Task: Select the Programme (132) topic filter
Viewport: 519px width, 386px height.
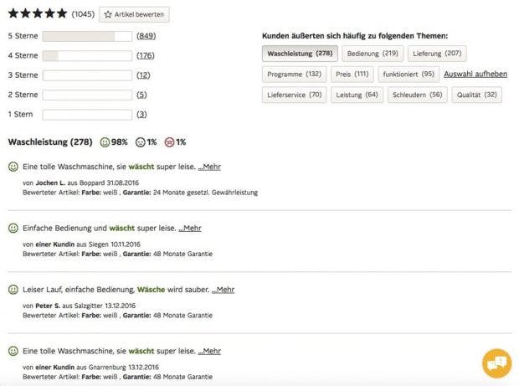Action: pyautogui.click(x=295, y=75)
